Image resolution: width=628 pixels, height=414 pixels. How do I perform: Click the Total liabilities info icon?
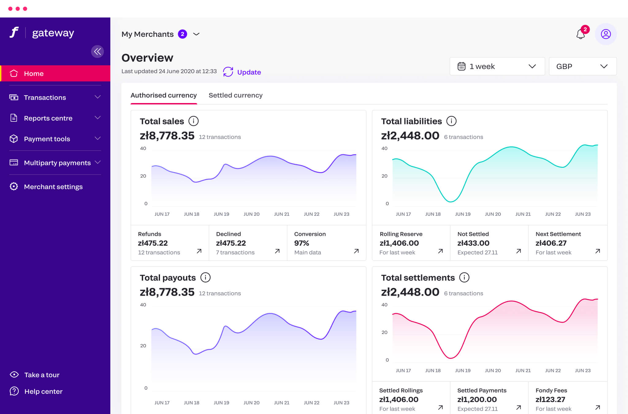451,121
